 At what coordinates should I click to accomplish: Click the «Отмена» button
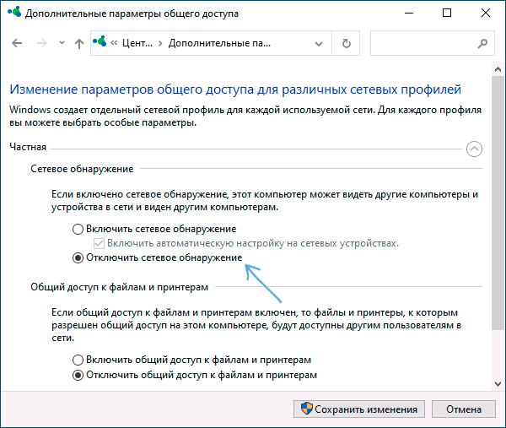(464, 409)
